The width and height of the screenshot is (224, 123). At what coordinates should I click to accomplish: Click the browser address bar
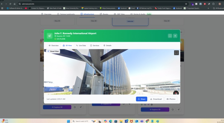103,4
